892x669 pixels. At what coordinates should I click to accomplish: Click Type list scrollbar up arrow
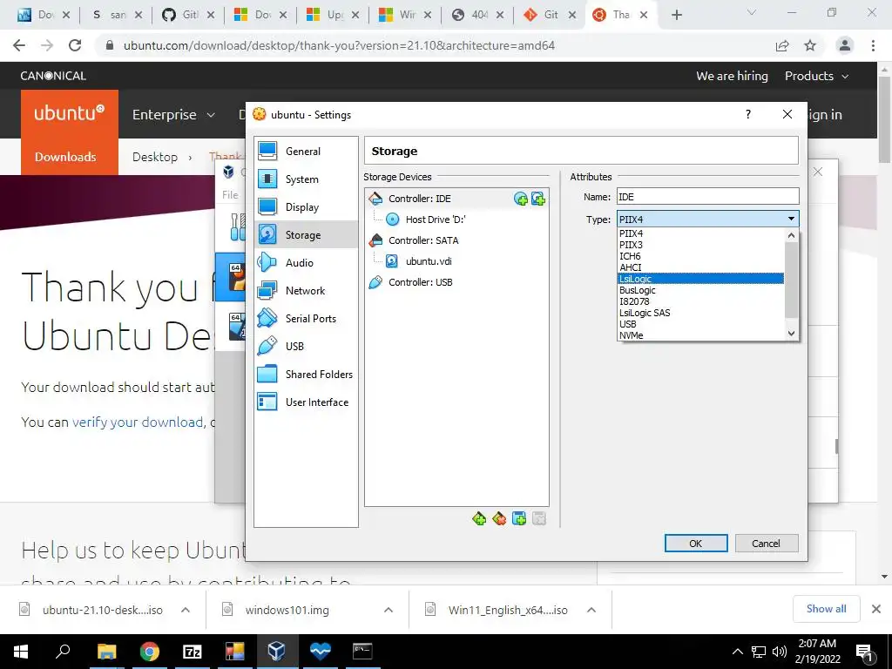(x=791, y=235)
